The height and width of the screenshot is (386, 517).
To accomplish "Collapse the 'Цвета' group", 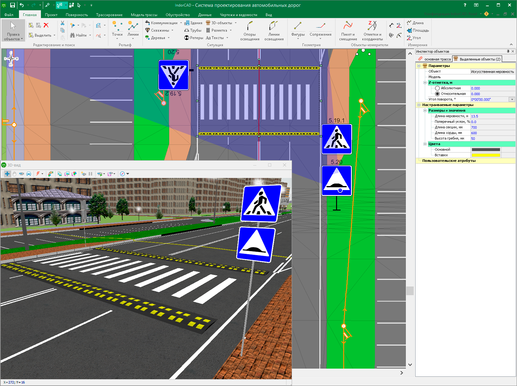I will tap(425, 144).
